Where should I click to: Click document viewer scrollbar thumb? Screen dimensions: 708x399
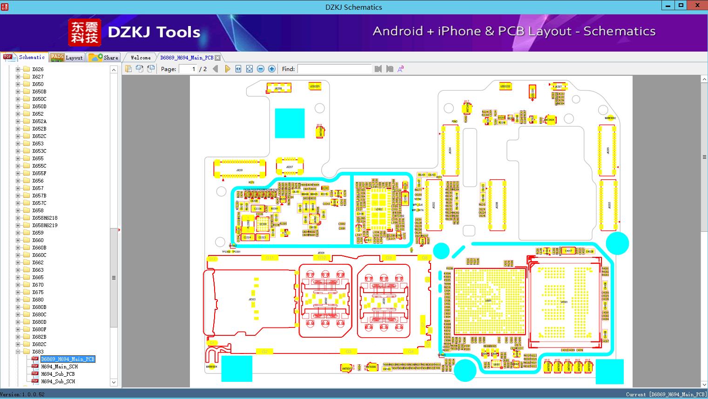pos(704,157)
